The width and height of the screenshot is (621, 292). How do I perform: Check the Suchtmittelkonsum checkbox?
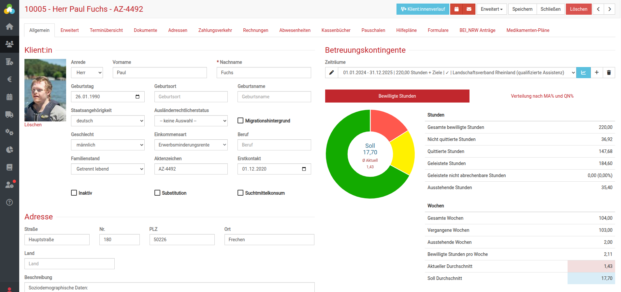[240, 193]
